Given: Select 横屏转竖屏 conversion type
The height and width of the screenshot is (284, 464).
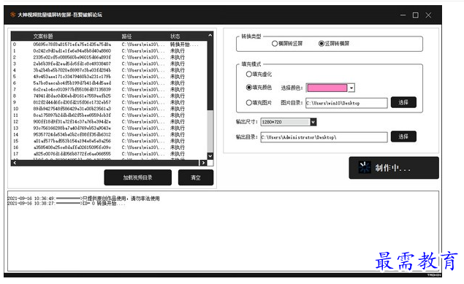Looking at the screenshot, I should [287, 44].
